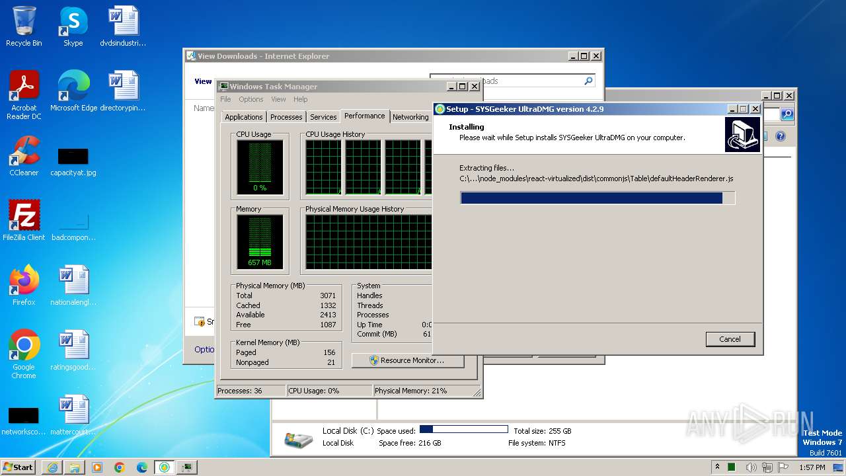The image size is (846, 476).
Task: Open Acrobat Reader DC desktop shortcut
Action: pos(24,95)
